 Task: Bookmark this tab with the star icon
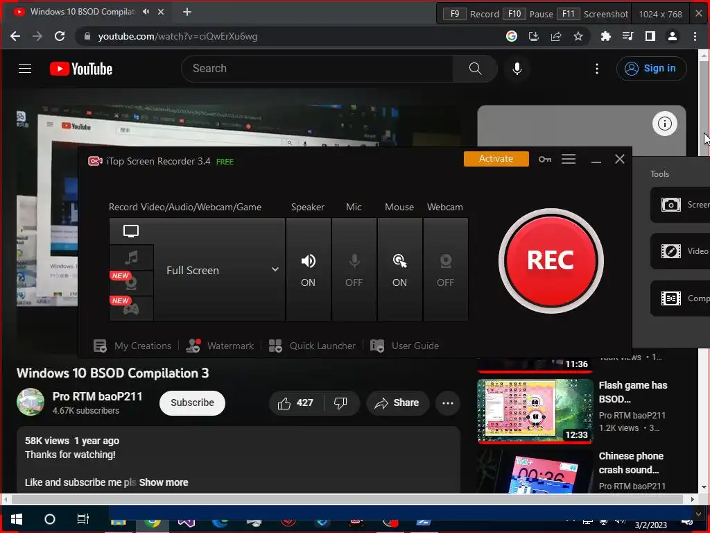578,36
